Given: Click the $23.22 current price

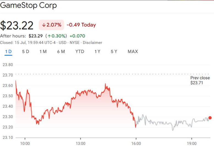Looking at the screenshot, I should click(17, 25).
